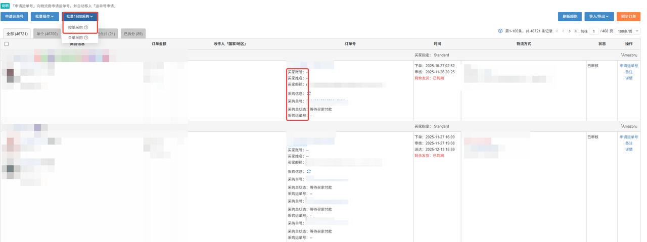Image resolution: width=647 pixels, height=242 pixels.
Task: Open the 导入/导出 dropdown
Action: 599,17
